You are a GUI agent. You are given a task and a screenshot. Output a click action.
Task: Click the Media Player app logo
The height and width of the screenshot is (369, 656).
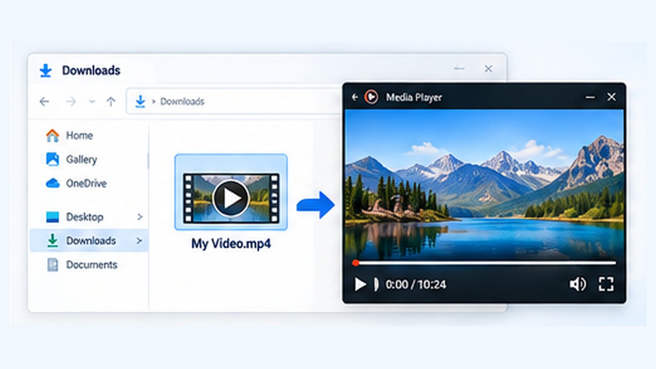pos(372,97)
